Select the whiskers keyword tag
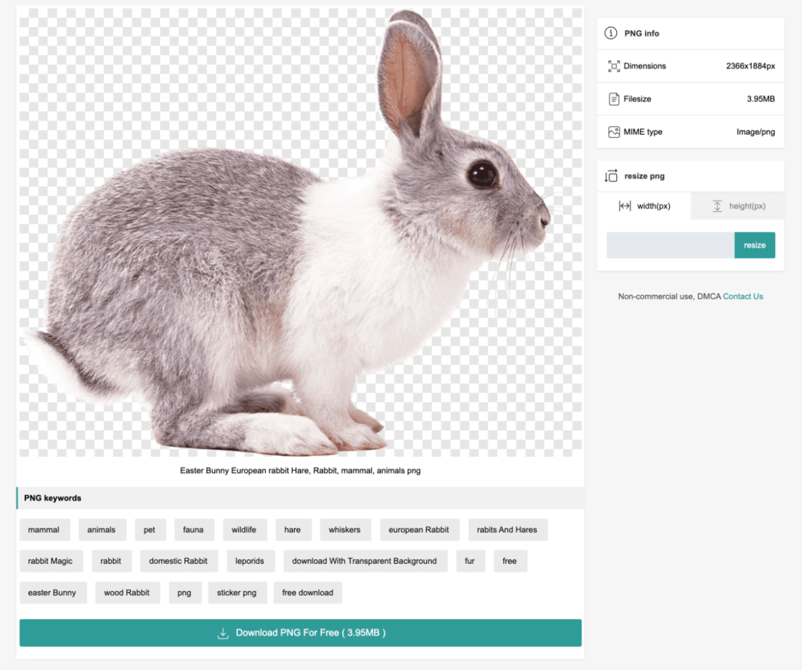The width and height of the screenshot is (802, 670). tap(345, 529)
